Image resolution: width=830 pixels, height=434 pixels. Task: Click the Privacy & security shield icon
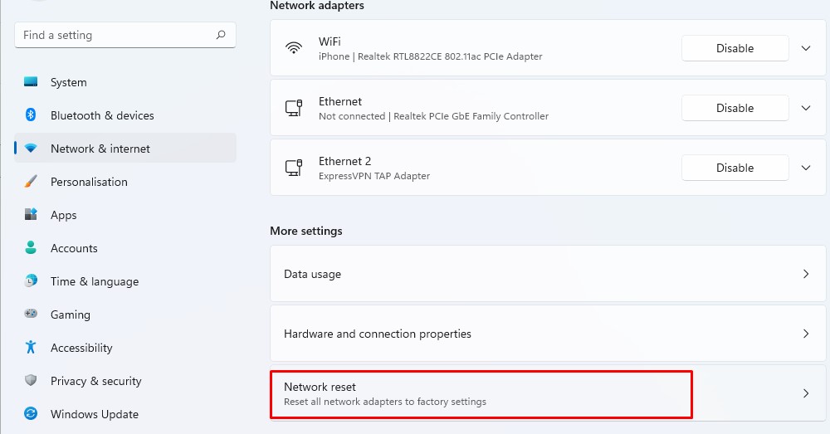coord(31,381)
